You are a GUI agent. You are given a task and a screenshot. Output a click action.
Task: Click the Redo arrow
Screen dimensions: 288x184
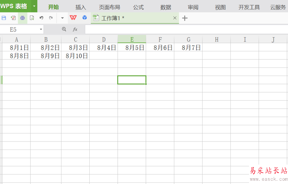click(51, 18)
